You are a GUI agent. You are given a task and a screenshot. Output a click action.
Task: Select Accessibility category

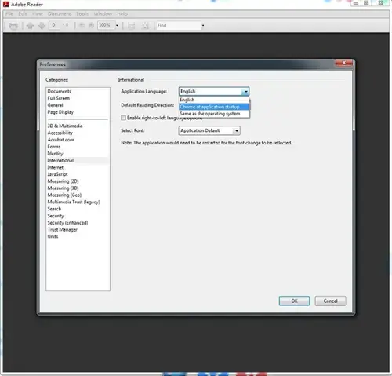[x=60, y=133]
